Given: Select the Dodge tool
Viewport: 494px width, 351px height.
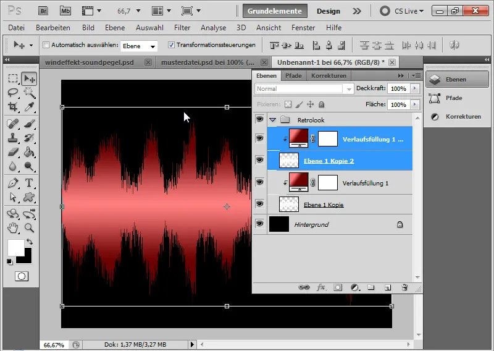Looking at the screenshot, I should pyautogui.click(x=29, y=166).
